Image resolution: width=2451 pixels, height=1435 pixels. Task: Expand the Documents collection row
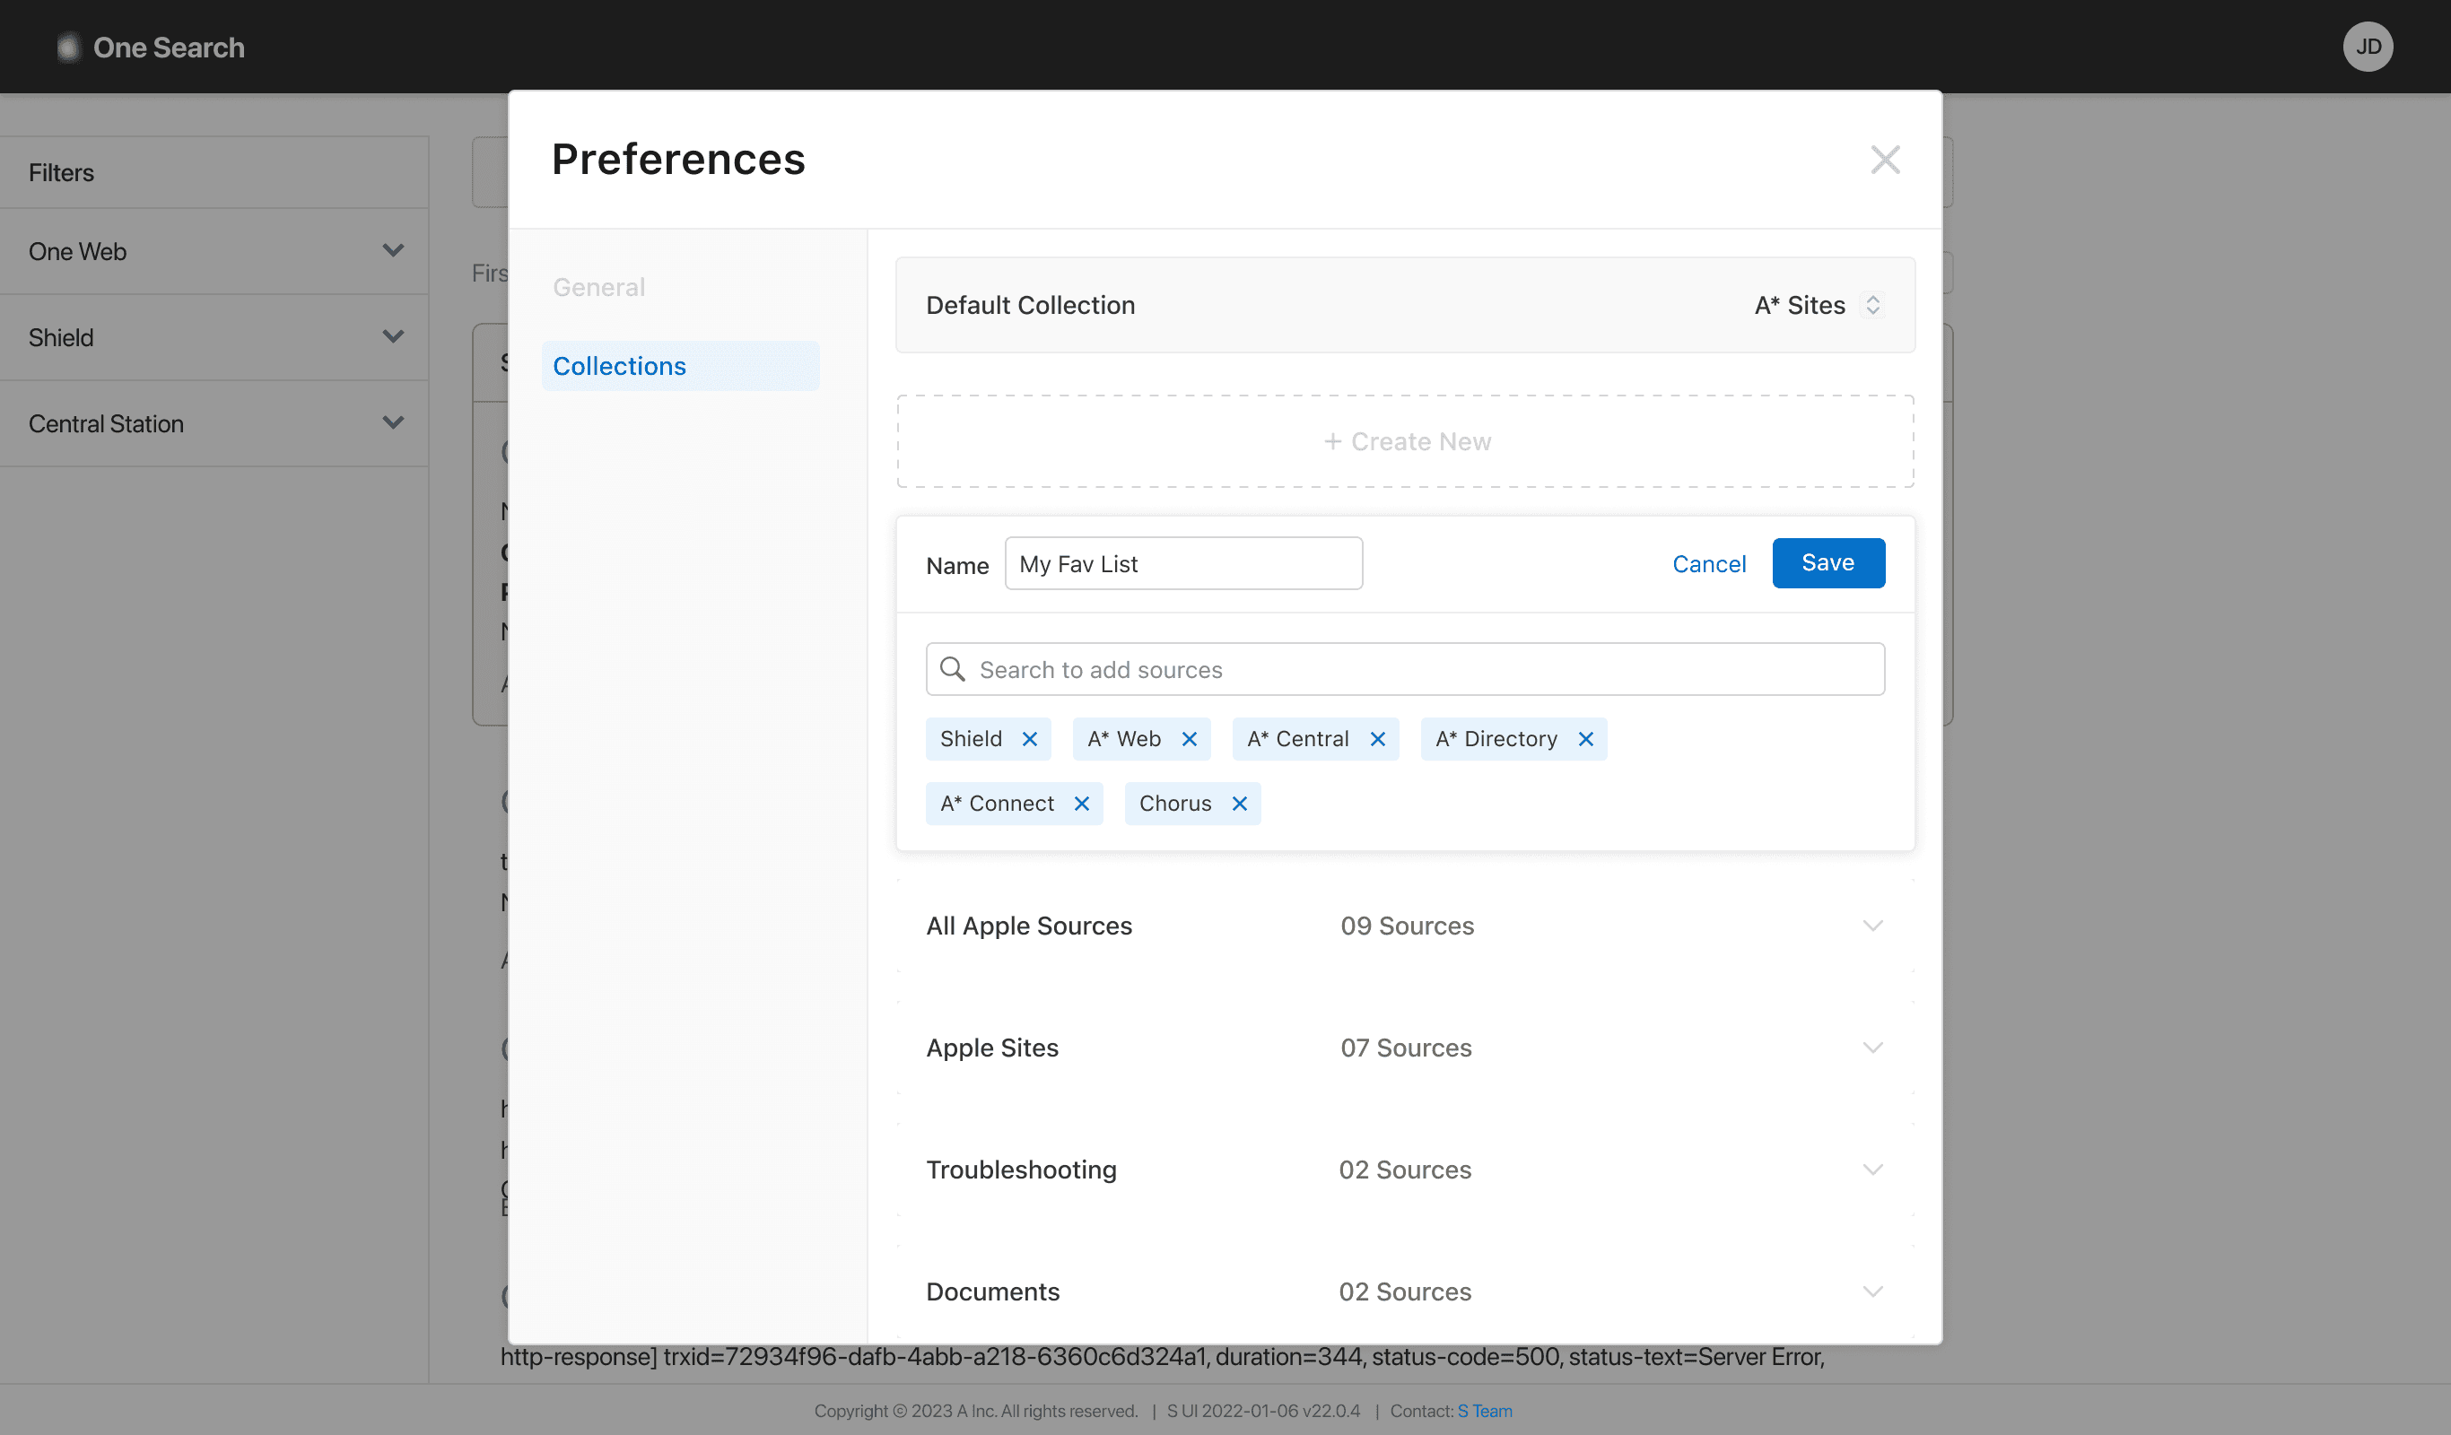[x=1871, y=1291]
